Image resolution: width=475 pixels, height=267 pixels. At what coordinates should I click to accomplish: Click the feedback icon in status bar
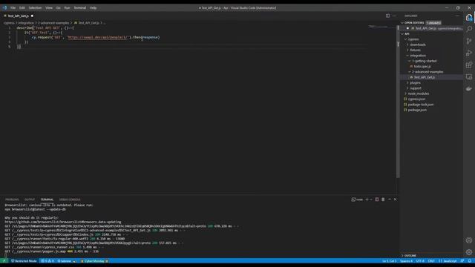point(462,261)
